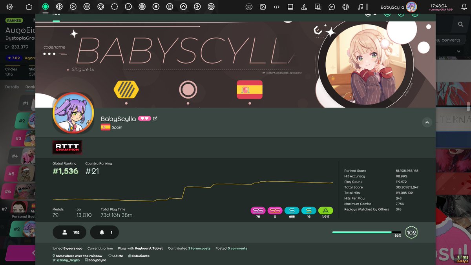Screen dimensions: 471x265
Task: Open beatmap listing music-sheet icon
Action: pos(318,7)
